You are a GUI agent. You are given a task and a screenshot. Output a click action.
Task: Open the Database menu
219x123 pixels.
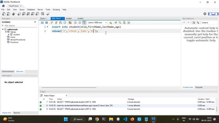pyautogui.click(x=31, y=10)
